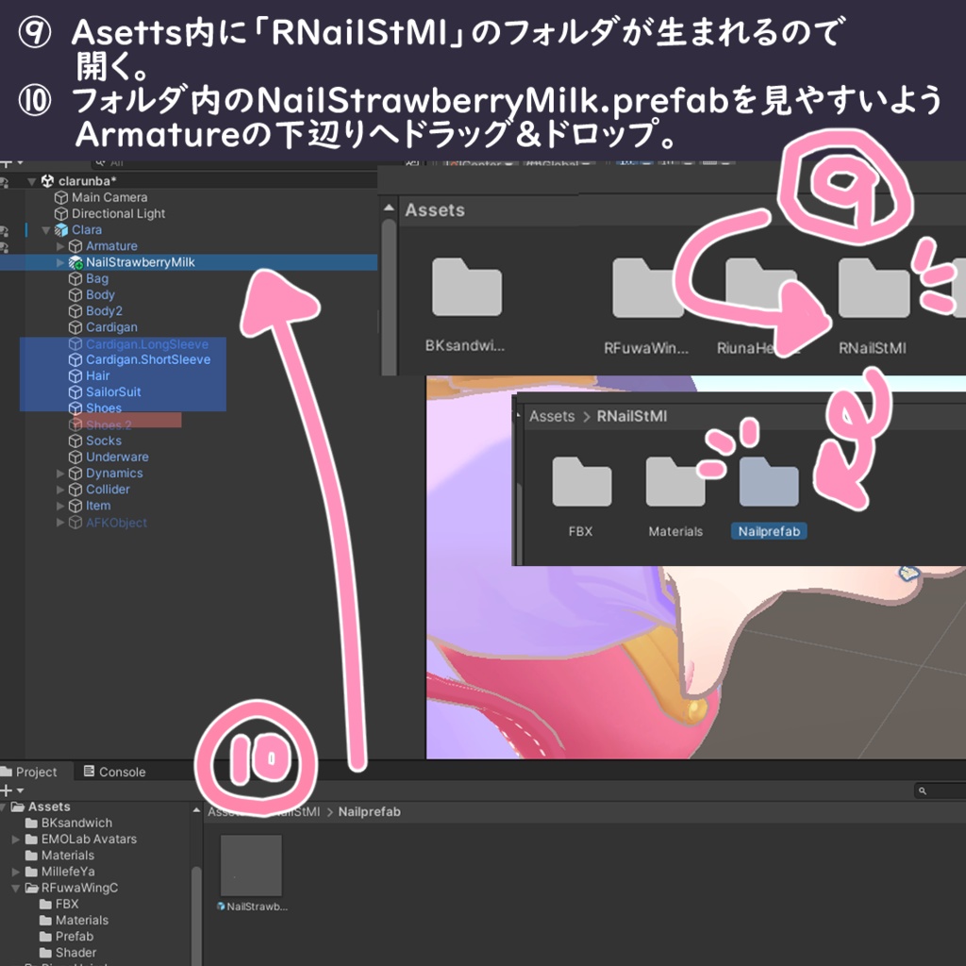This screenshot has width=966, height=966.
Task: Click RNailStMl breadcrumb label
Action: pyautogui.click(x=632, y=416)
